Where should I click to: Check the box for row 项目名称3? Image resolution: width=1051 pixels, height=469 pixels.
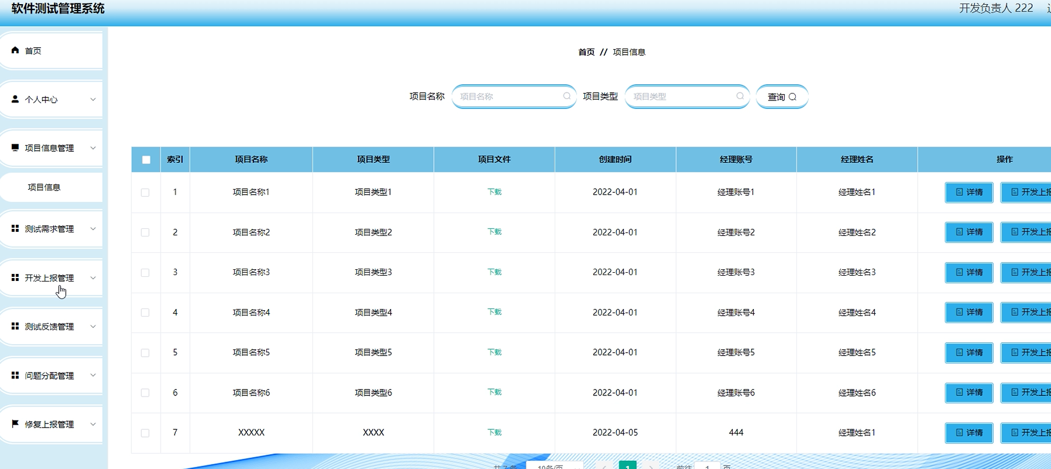[x=145, y=273]
